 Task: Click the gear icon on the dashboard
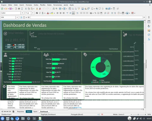click(x=4, y=87)
